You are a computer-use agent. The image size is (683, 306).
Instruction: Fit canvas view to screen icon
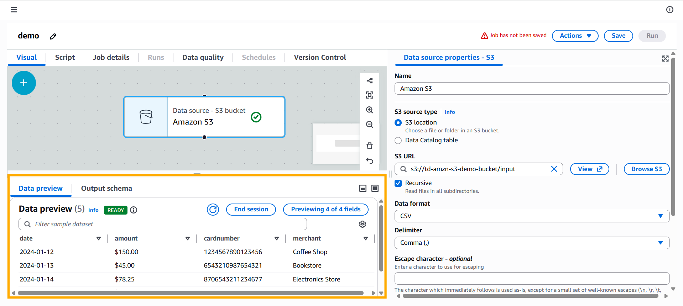point(370,95)
